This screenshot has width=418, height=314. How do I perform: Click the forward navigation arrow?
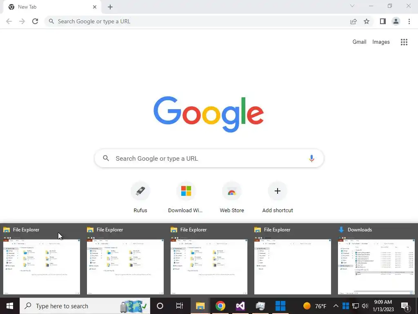[22, 21]
